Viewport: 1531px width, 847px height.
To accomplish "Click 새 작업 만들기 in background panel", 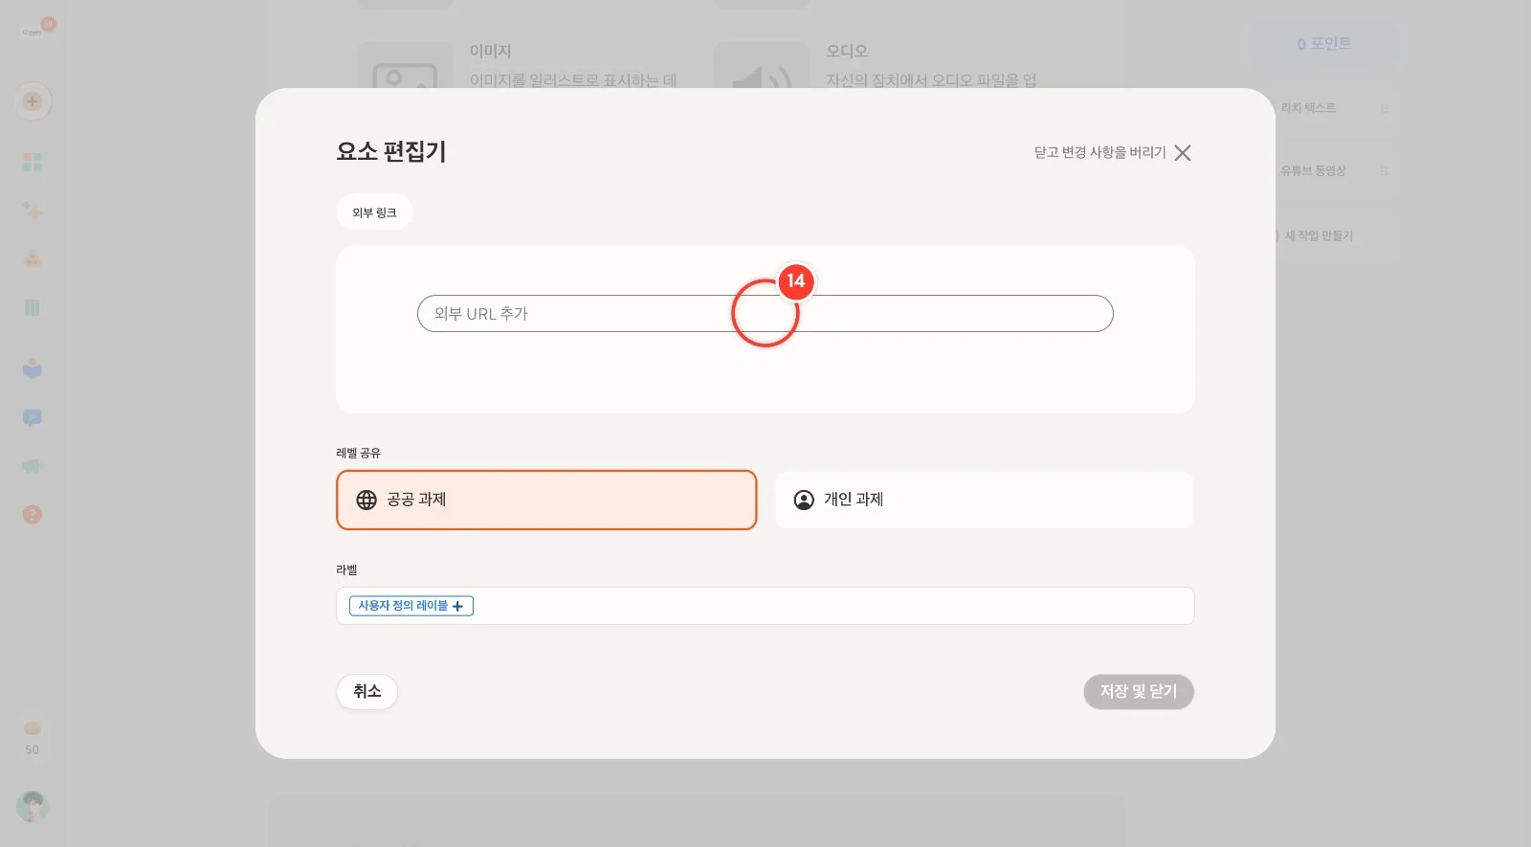I will [x=1319, y=235].
